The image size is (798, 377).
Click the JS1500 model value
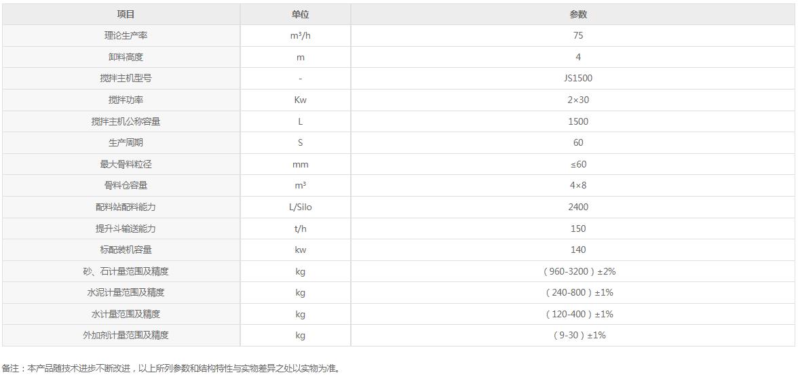click(x=578, y=79)
